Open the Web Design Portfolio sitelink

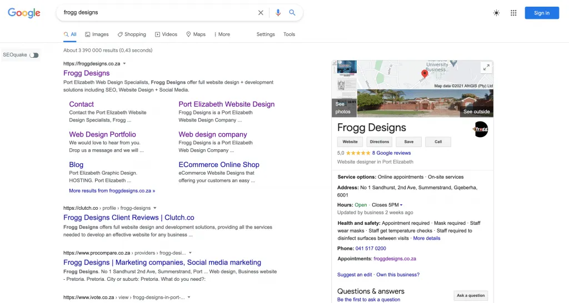[x=102, y=134]
